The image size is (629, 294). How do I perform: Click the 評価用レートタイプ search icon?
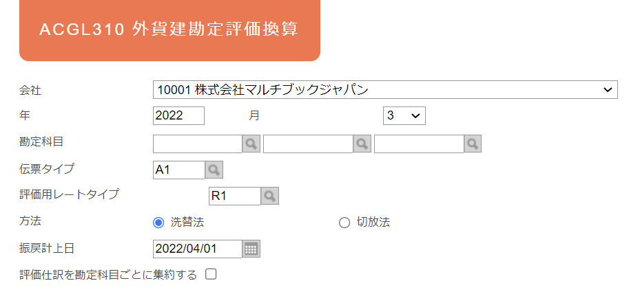269,196
